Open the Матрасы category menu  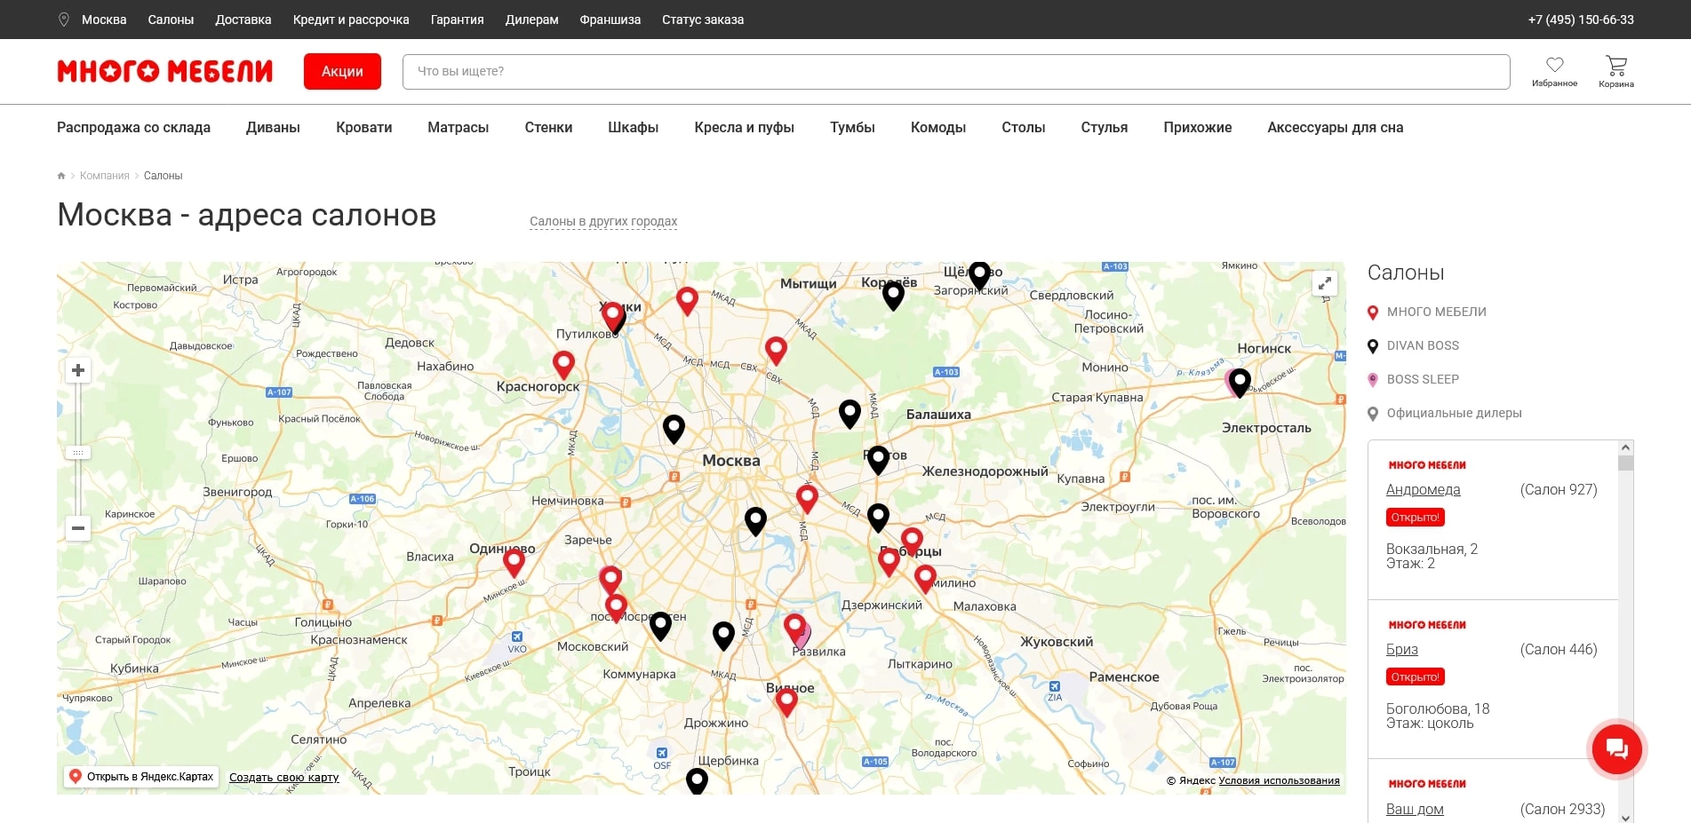tap(458, 127)
